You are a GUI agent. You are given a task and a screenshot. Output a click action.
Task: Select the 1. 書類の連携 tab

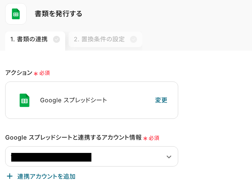pos(29,39)
